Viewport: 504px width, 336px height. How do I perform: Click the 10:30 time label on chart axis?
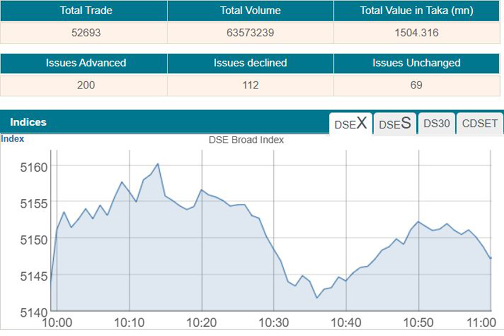click(x=274, y=323)
